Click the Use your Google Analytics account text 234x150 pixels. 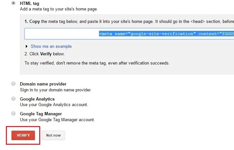(54, 105)
